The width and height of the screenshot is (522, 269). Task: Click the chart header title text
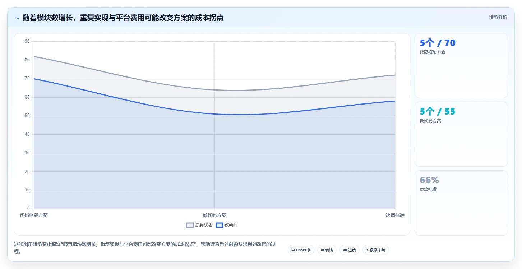click(x=123, y=18)
